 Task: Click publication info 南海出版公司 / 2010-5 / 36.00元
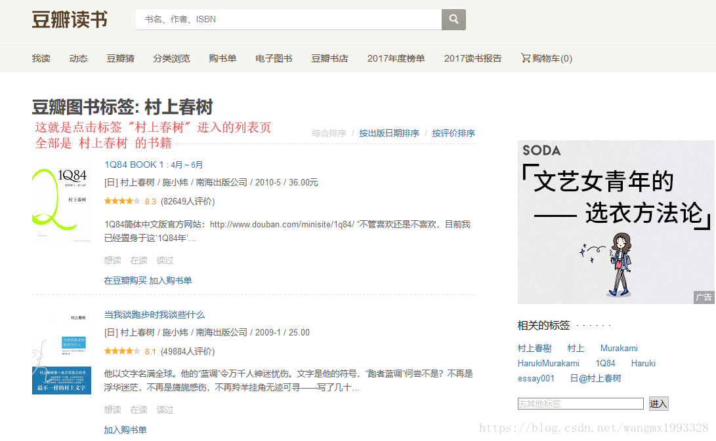click(257, 182)
